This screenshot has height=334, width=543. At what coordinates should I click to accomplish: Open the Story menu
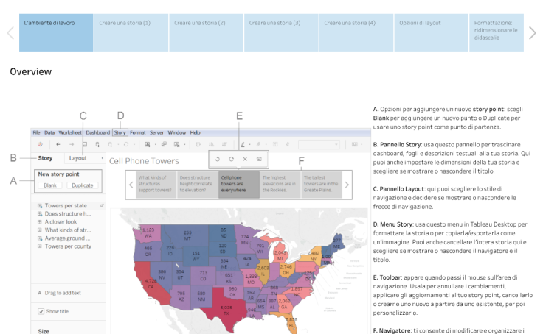click(x=120, y=132)
